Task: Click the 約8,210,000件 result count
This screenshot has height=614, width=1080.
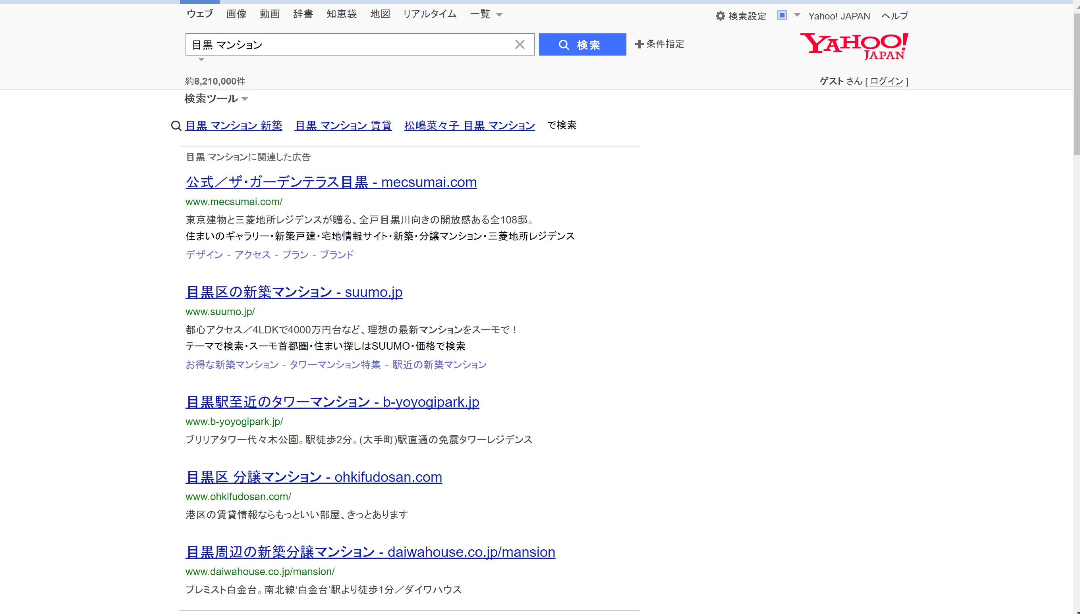Action: [x=215, y=81]
